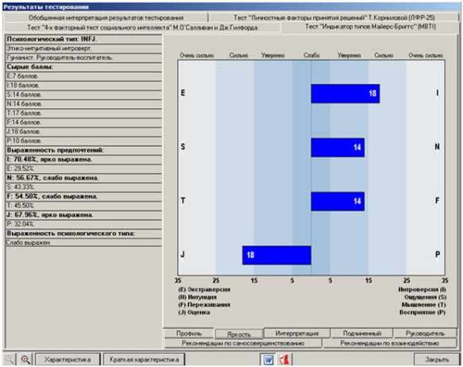463x367 pixels.
Task: Click the Закрыть button
Action: click(x=437, y=359)
